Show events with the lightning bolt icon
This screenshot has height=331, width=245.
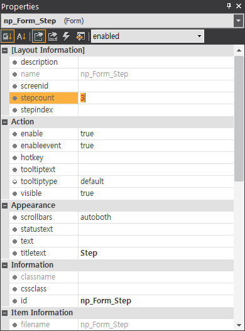point(67,36)
